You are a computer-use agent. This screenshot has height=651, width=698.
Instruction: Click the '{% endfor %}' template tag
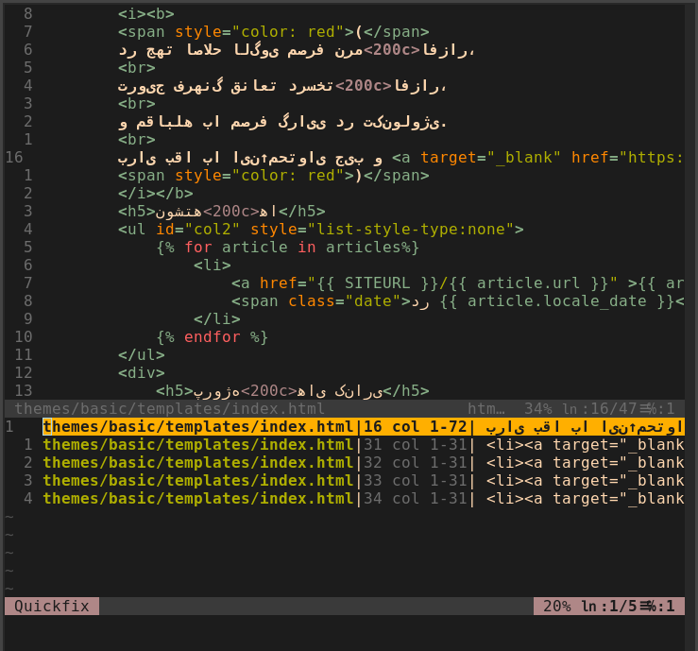coord(212,337)
